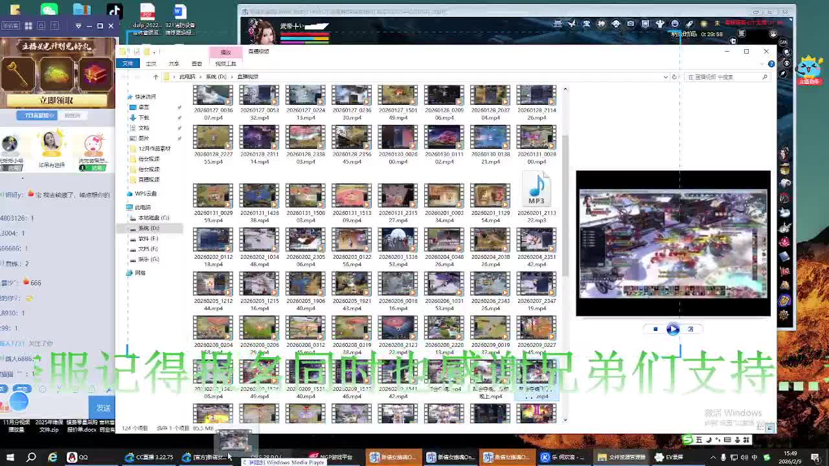The width and height of the screenshot is (829, 466).
Task: Open the 视频工具 ribbon tab
Action: point(225,63)
